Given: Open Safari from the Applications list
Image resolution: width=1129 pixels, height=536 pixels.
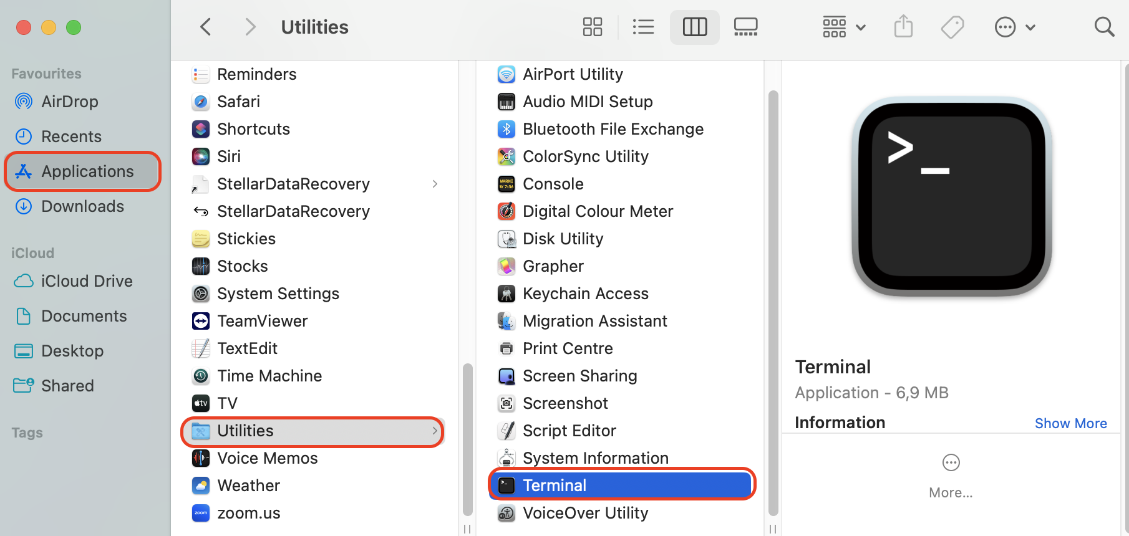Looking at the screenshot, I should click(238, 101).
